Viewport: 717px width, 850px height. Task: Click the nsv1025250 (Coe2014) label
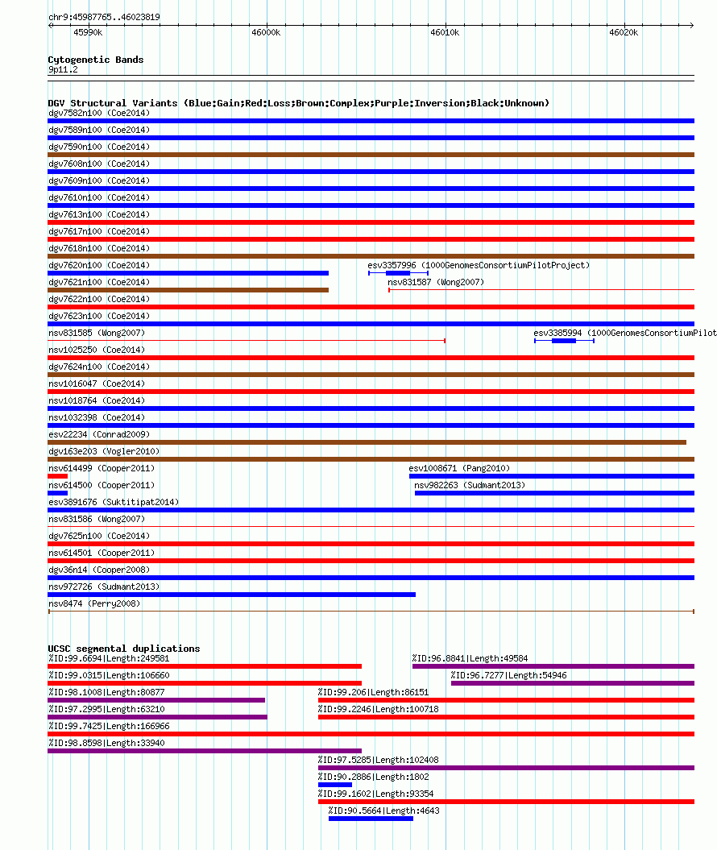[x=97, y=350]
